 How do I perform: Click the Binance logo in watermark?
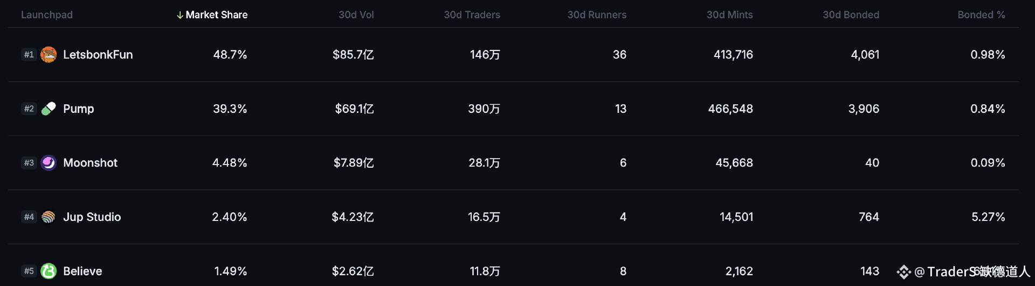pyautogui.click(x=903, y=272)
